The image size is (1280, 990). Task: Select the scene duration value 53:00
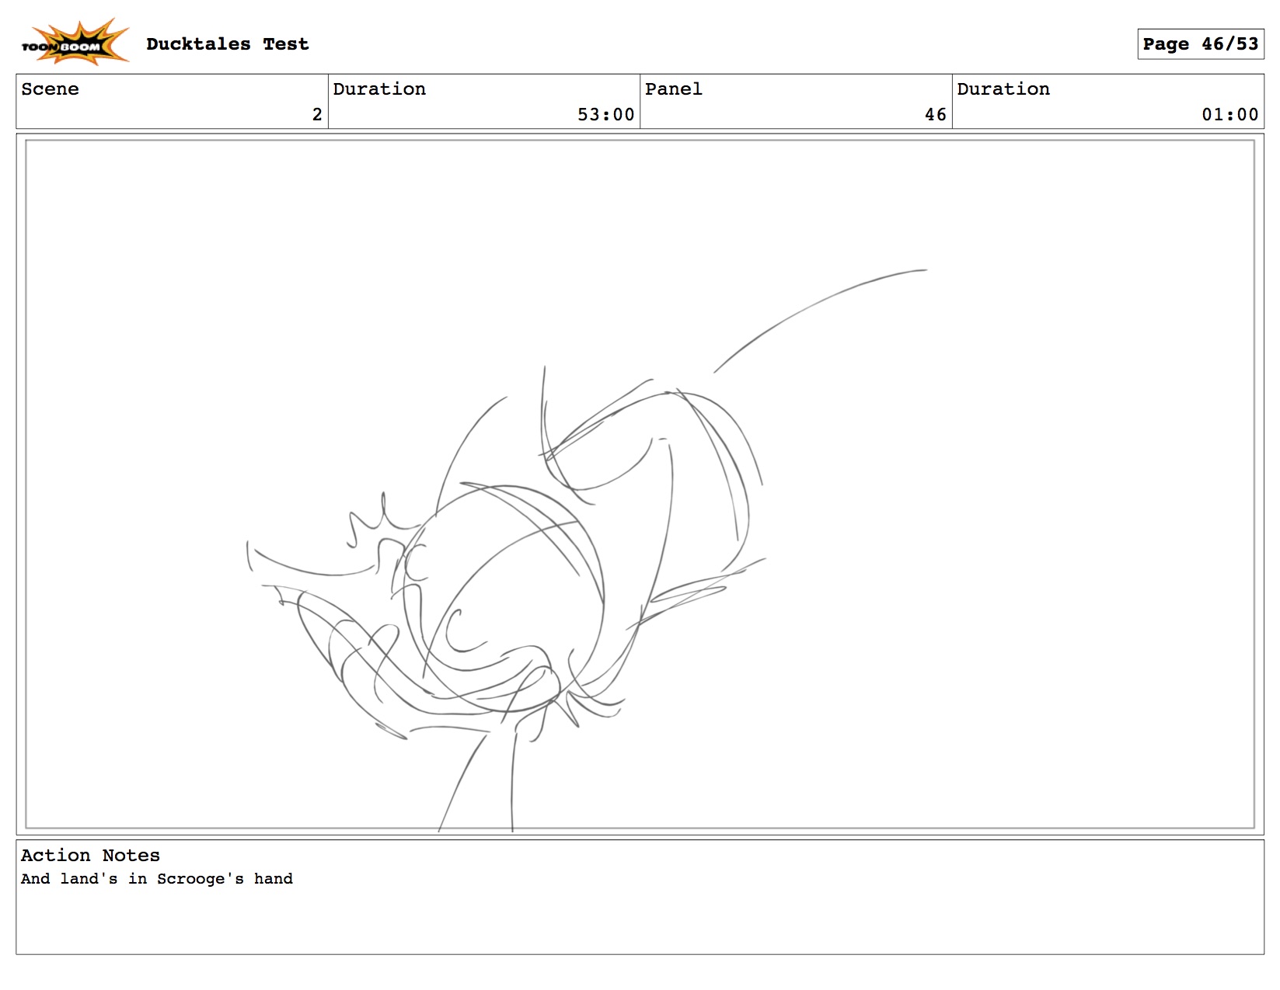click(605, 115)
